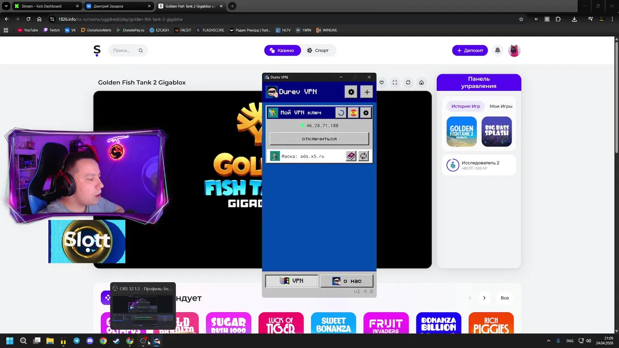Open notifications bell on casino site

tap(498, 50)
